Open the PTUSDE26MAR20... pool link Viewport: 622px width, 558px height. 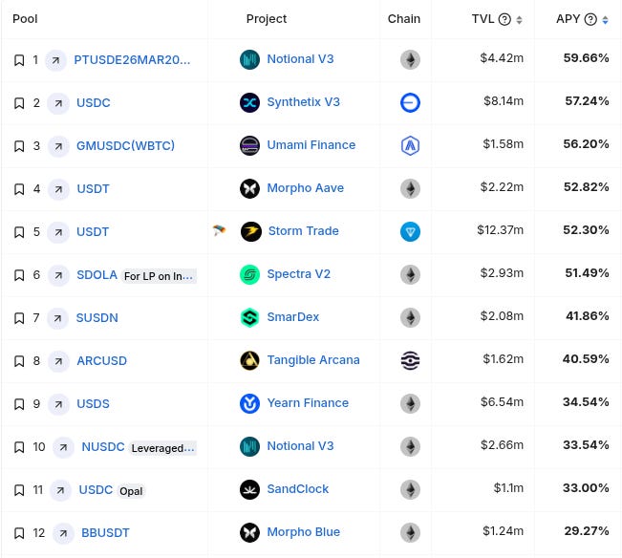(132, 60)
